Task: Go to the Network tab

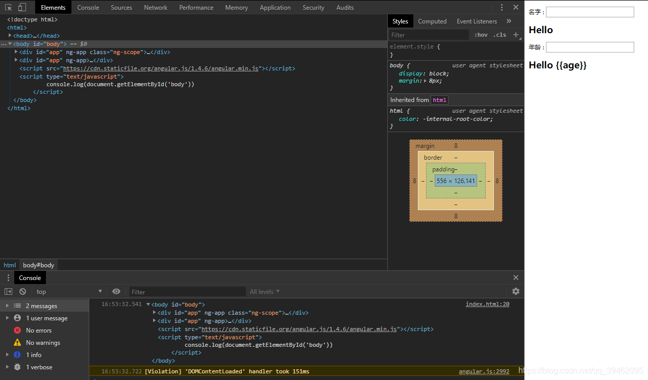Action: coord(156,7)
